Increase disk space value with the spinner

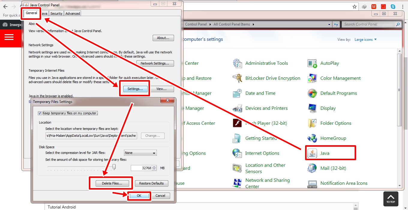coord(154,167)
